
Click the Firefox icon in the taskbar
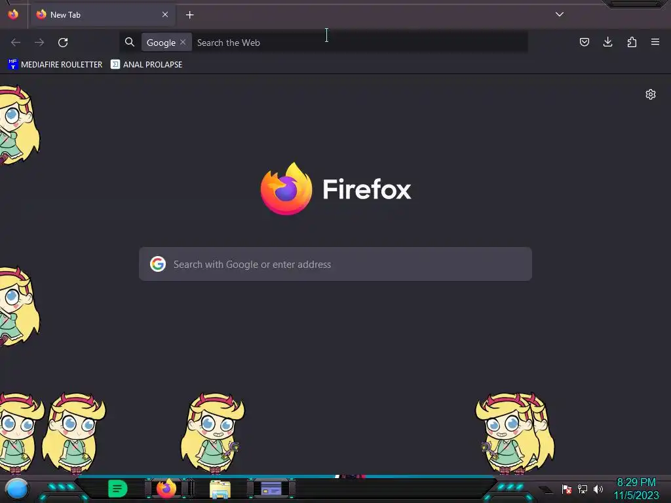pyautogui.click(x=166, y=489)
